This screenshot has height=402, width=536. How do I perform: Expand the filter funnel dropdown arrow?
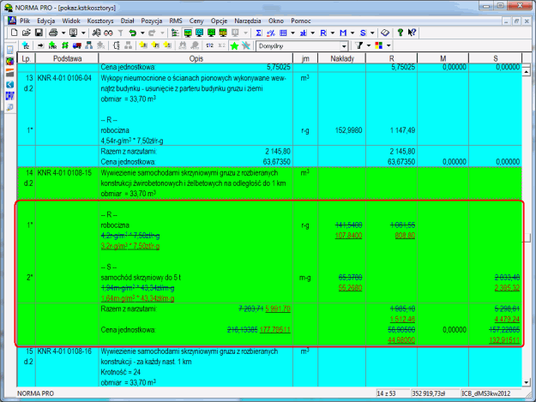pos(370,45)
